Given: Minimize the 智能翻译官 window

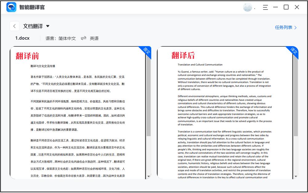Looking at the screenshot, I should 276,7.
